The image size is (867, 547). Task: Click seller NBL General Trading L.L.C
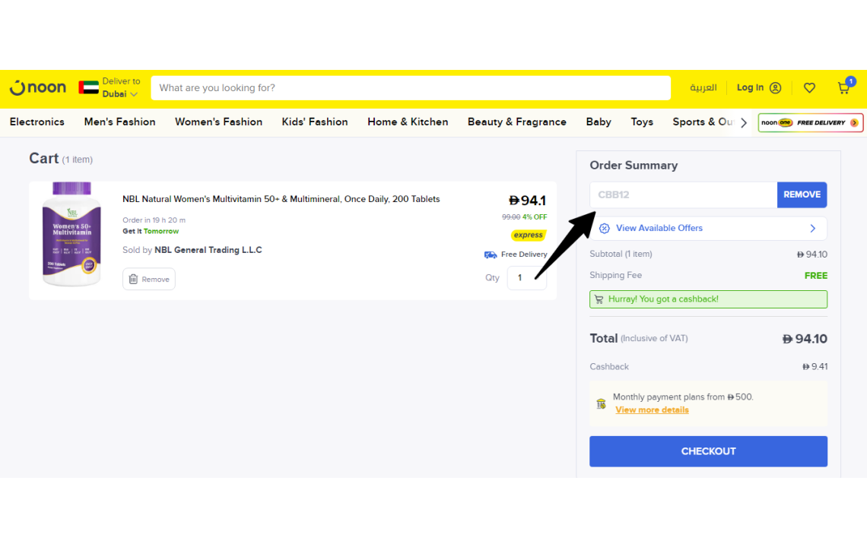[208, 250]
